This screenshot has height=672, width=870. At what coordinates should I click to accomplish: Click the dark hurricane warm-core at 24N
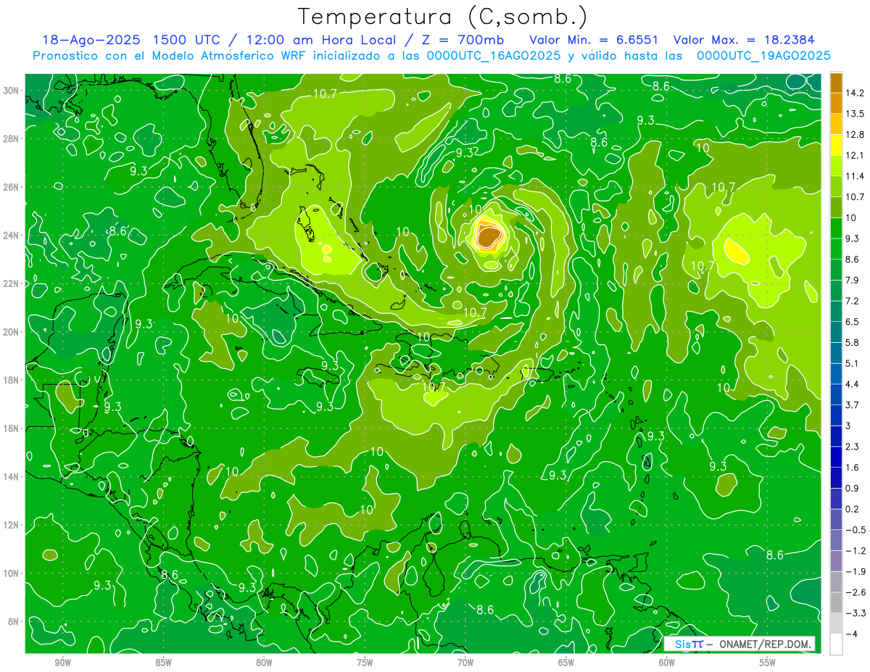(489, 236)
